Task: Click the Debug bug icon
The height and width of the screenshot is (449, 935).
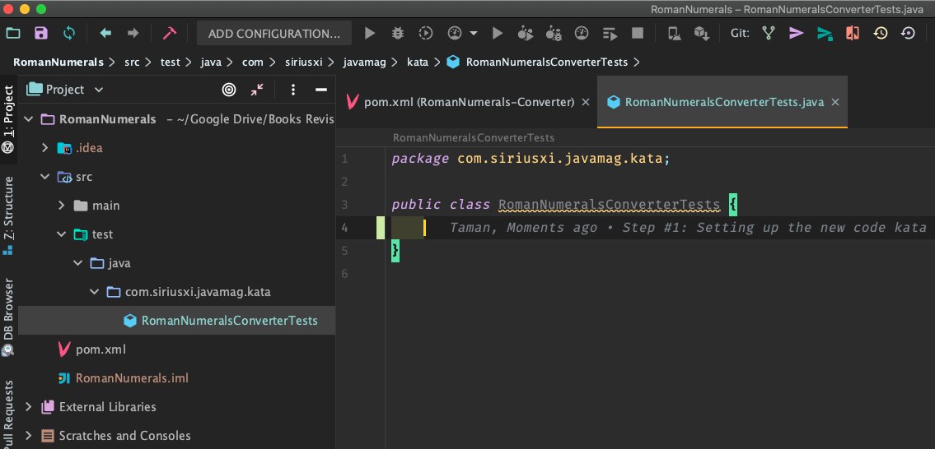Action: (x=398, y=34)
